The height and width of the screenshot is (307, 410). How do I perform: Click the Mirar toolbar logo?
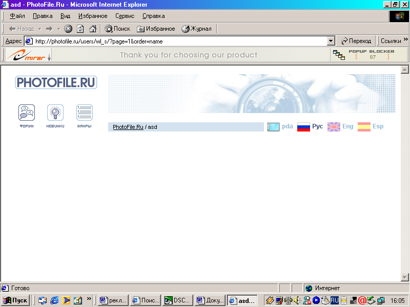coord(26,55)
